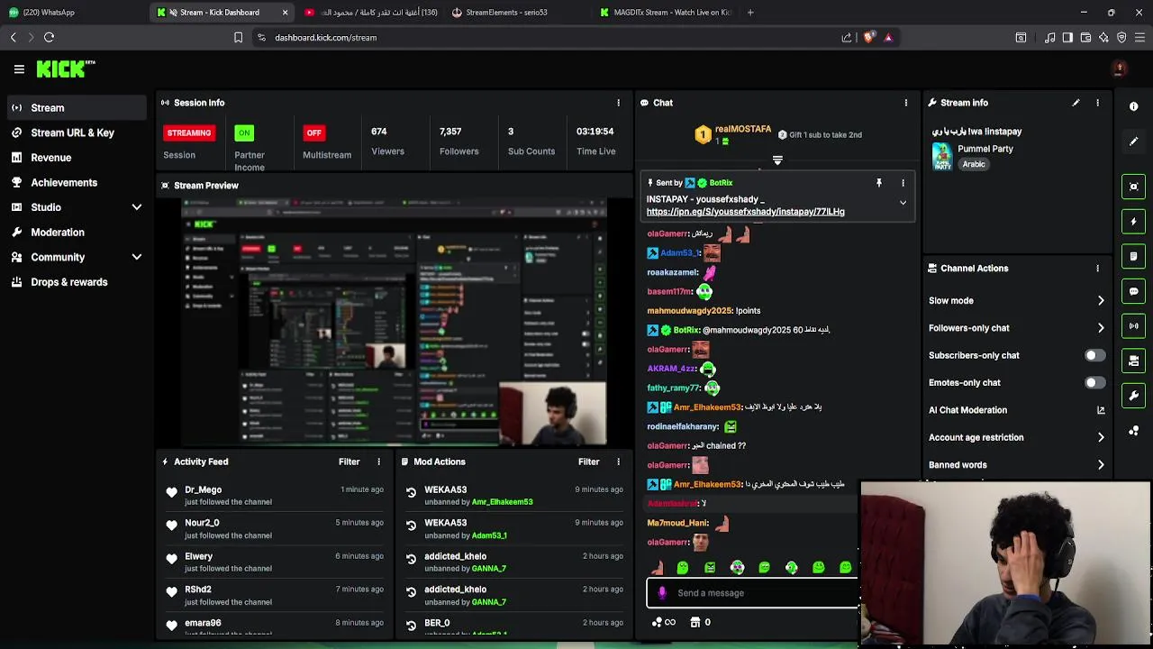
Task: Open Achievements in the sidebar
Action: [77, 182]
